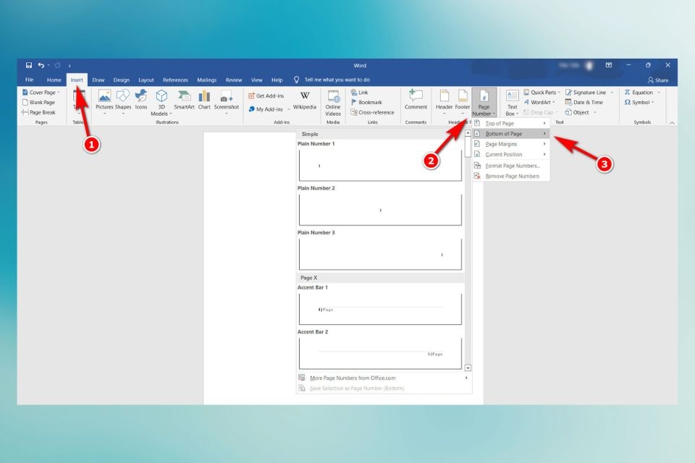Click the Page Number dropdown button
Viewport: 695px width, 463px height.
(x=484, y=103)
